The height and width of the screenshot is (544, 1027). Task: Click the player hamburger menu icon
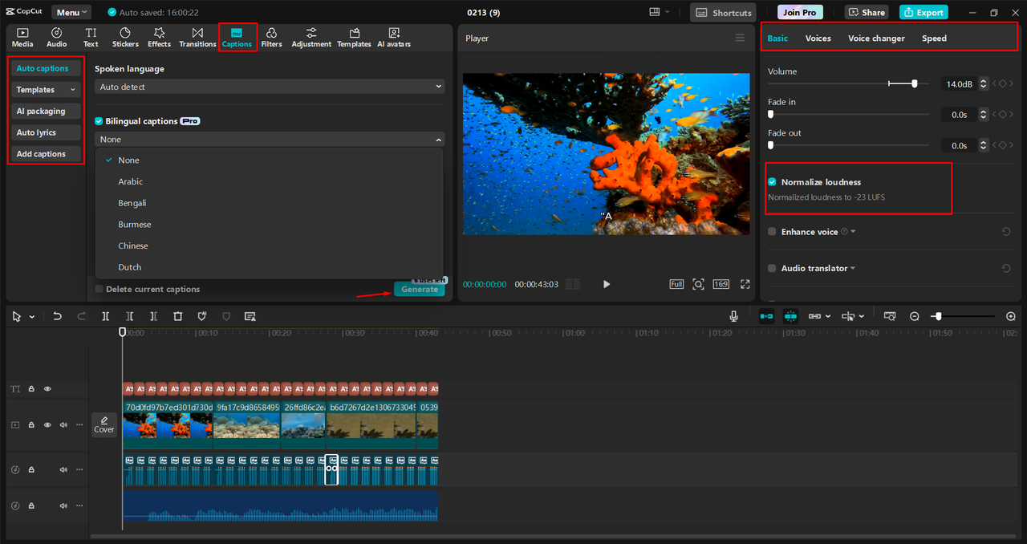click(740, 38)
